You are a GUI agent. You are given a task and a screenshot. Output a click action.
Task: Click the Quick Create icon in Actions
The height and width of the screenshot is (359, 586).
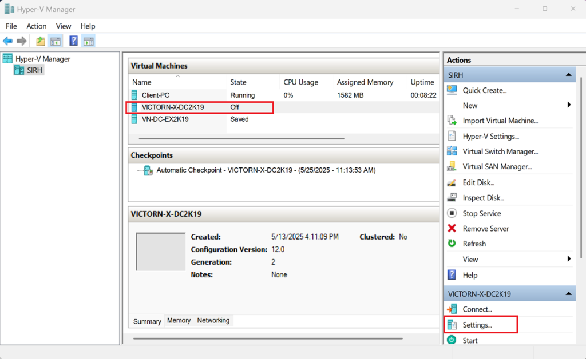(x=452, y=90)
